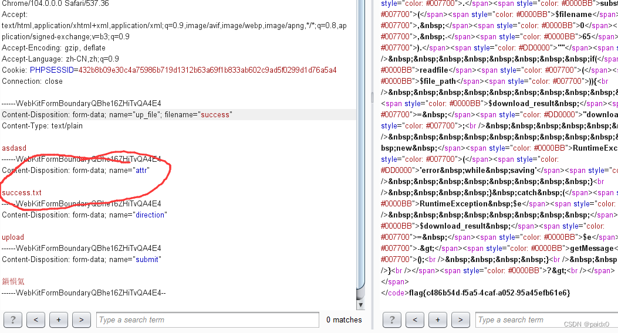Screen dimensions: 618x333
Task: Click "getMessage" in the response source
Action: 592,249
